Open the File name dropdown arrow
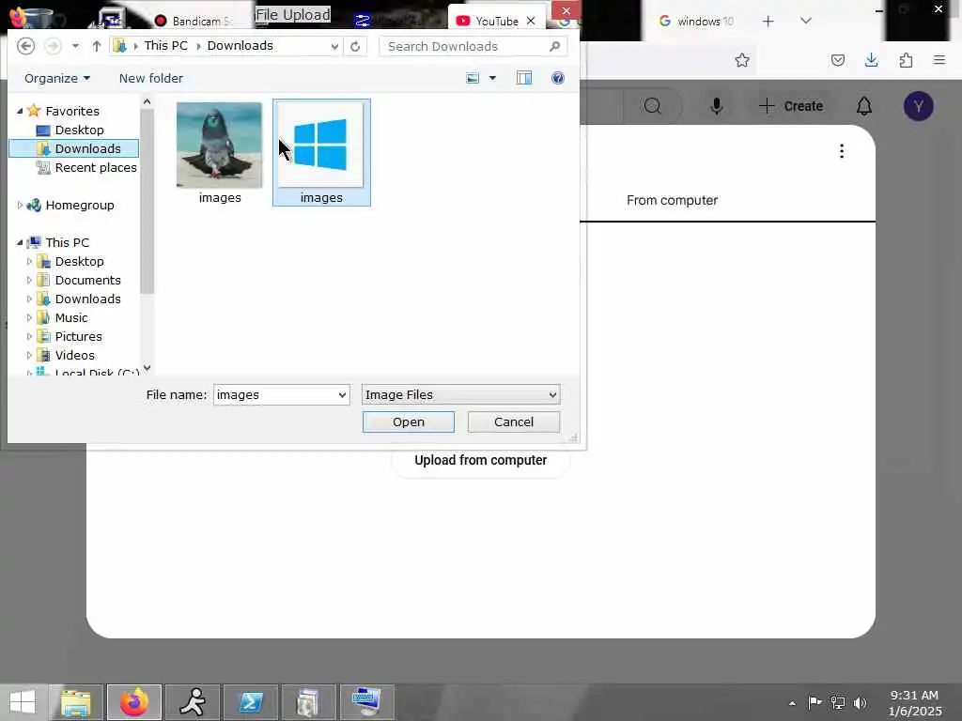962x721 pixels. (342, 395)
